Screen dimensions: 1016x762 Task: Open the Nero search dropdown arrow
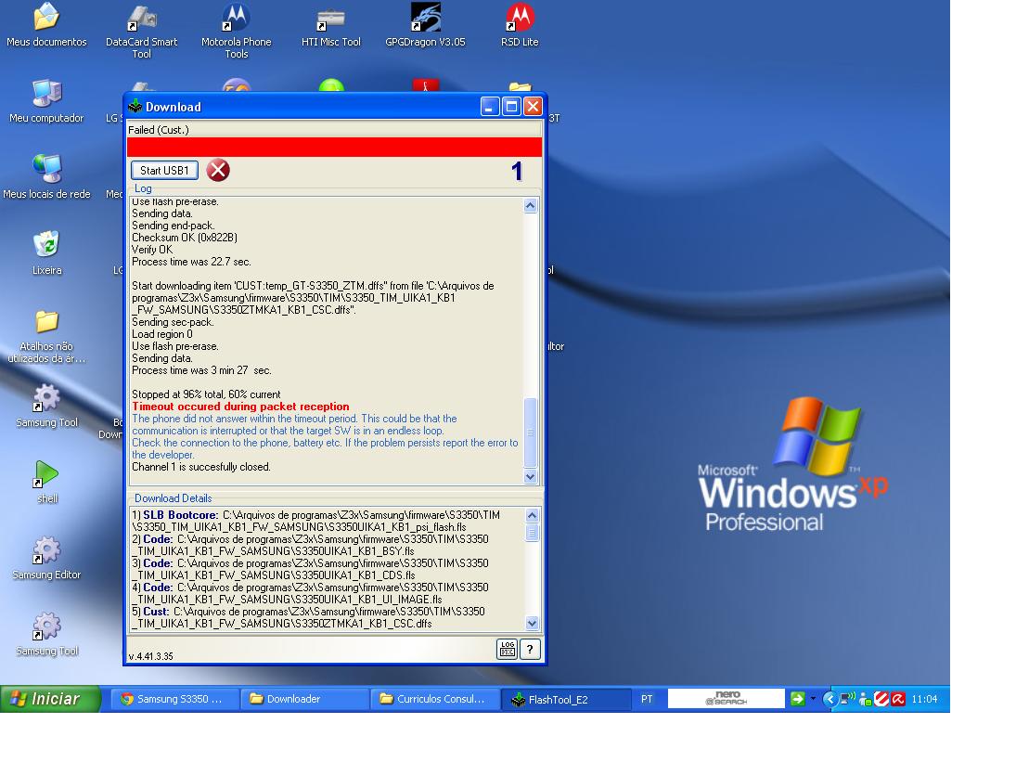[x=813, y=699]
